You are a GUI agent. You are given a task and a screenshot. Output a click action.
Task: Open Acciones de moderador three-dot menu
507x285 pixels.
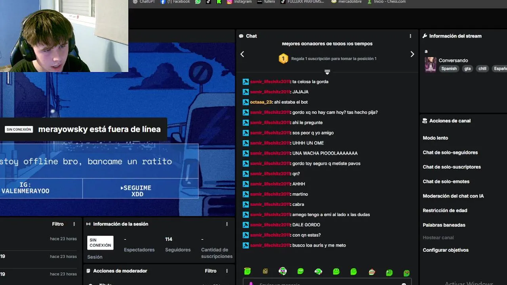pos(227,271)
